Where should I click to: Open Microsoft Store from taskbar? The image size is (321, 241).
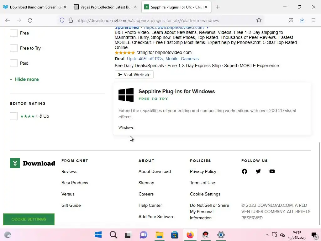(x=175, y=235)
